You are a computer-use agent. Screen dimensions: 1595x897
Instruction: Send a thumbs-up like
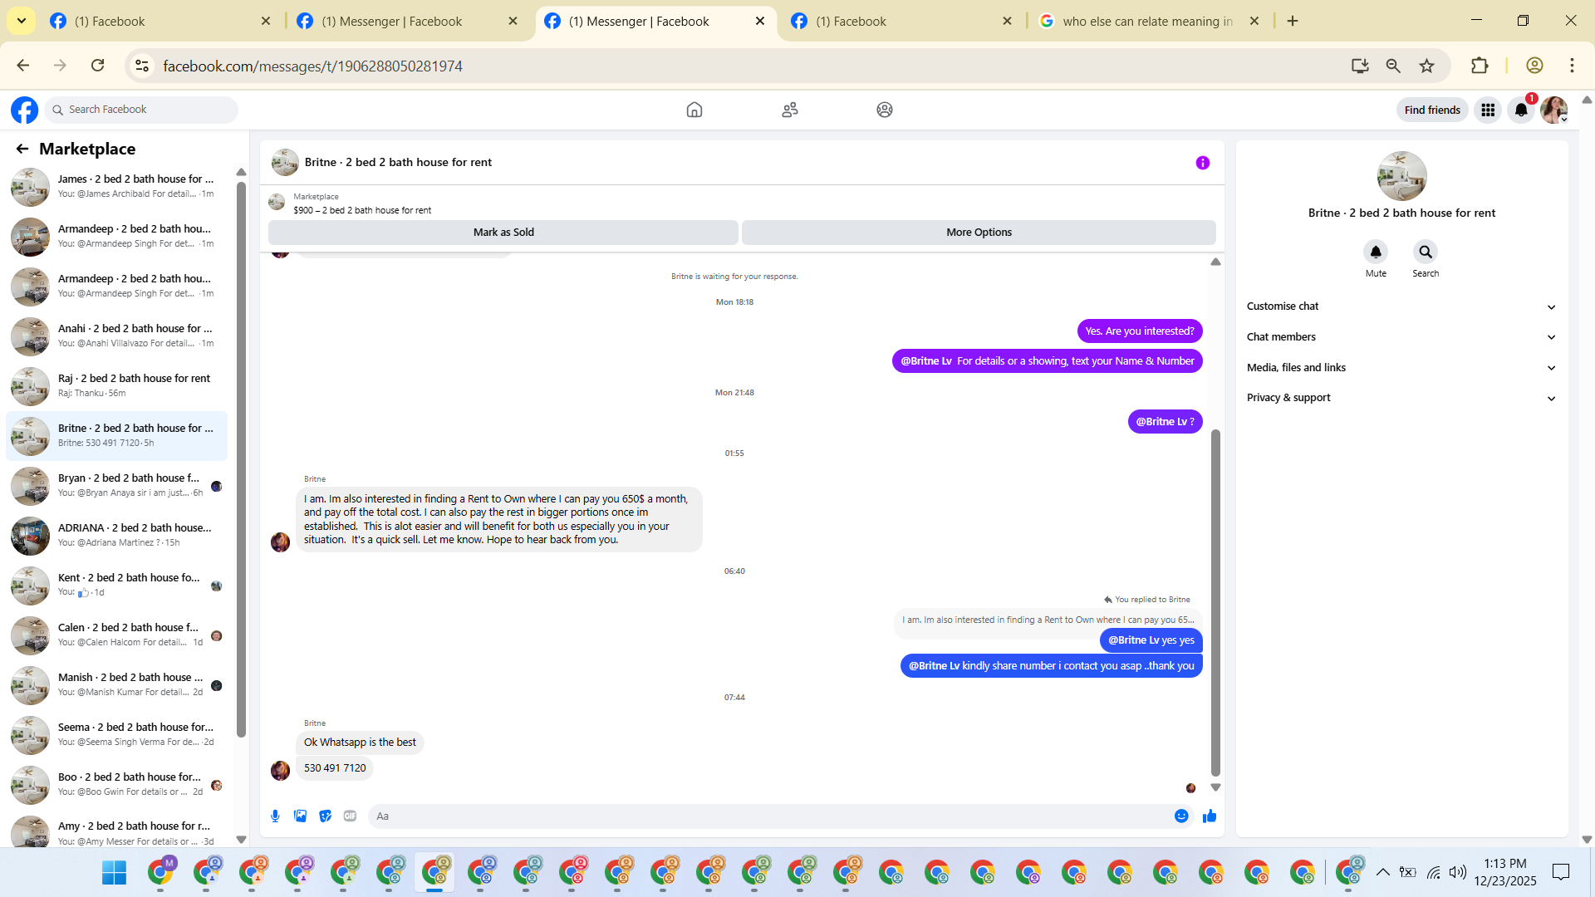(1210, 816)
